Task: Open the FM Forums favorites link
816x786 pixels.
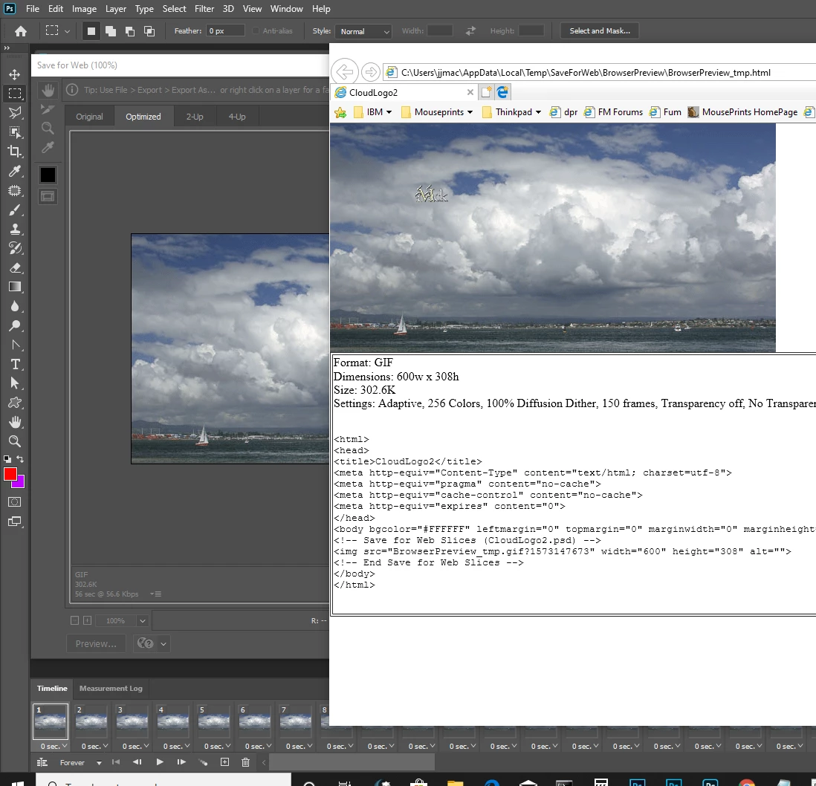Action: [613, 112]
